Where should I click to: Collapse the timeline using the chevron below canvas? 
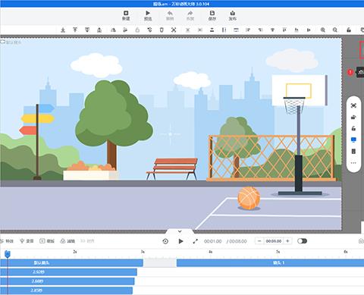click(180, 231)
